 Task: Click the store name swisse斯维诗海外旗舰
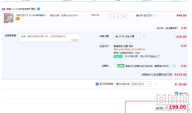pos(24,9)
